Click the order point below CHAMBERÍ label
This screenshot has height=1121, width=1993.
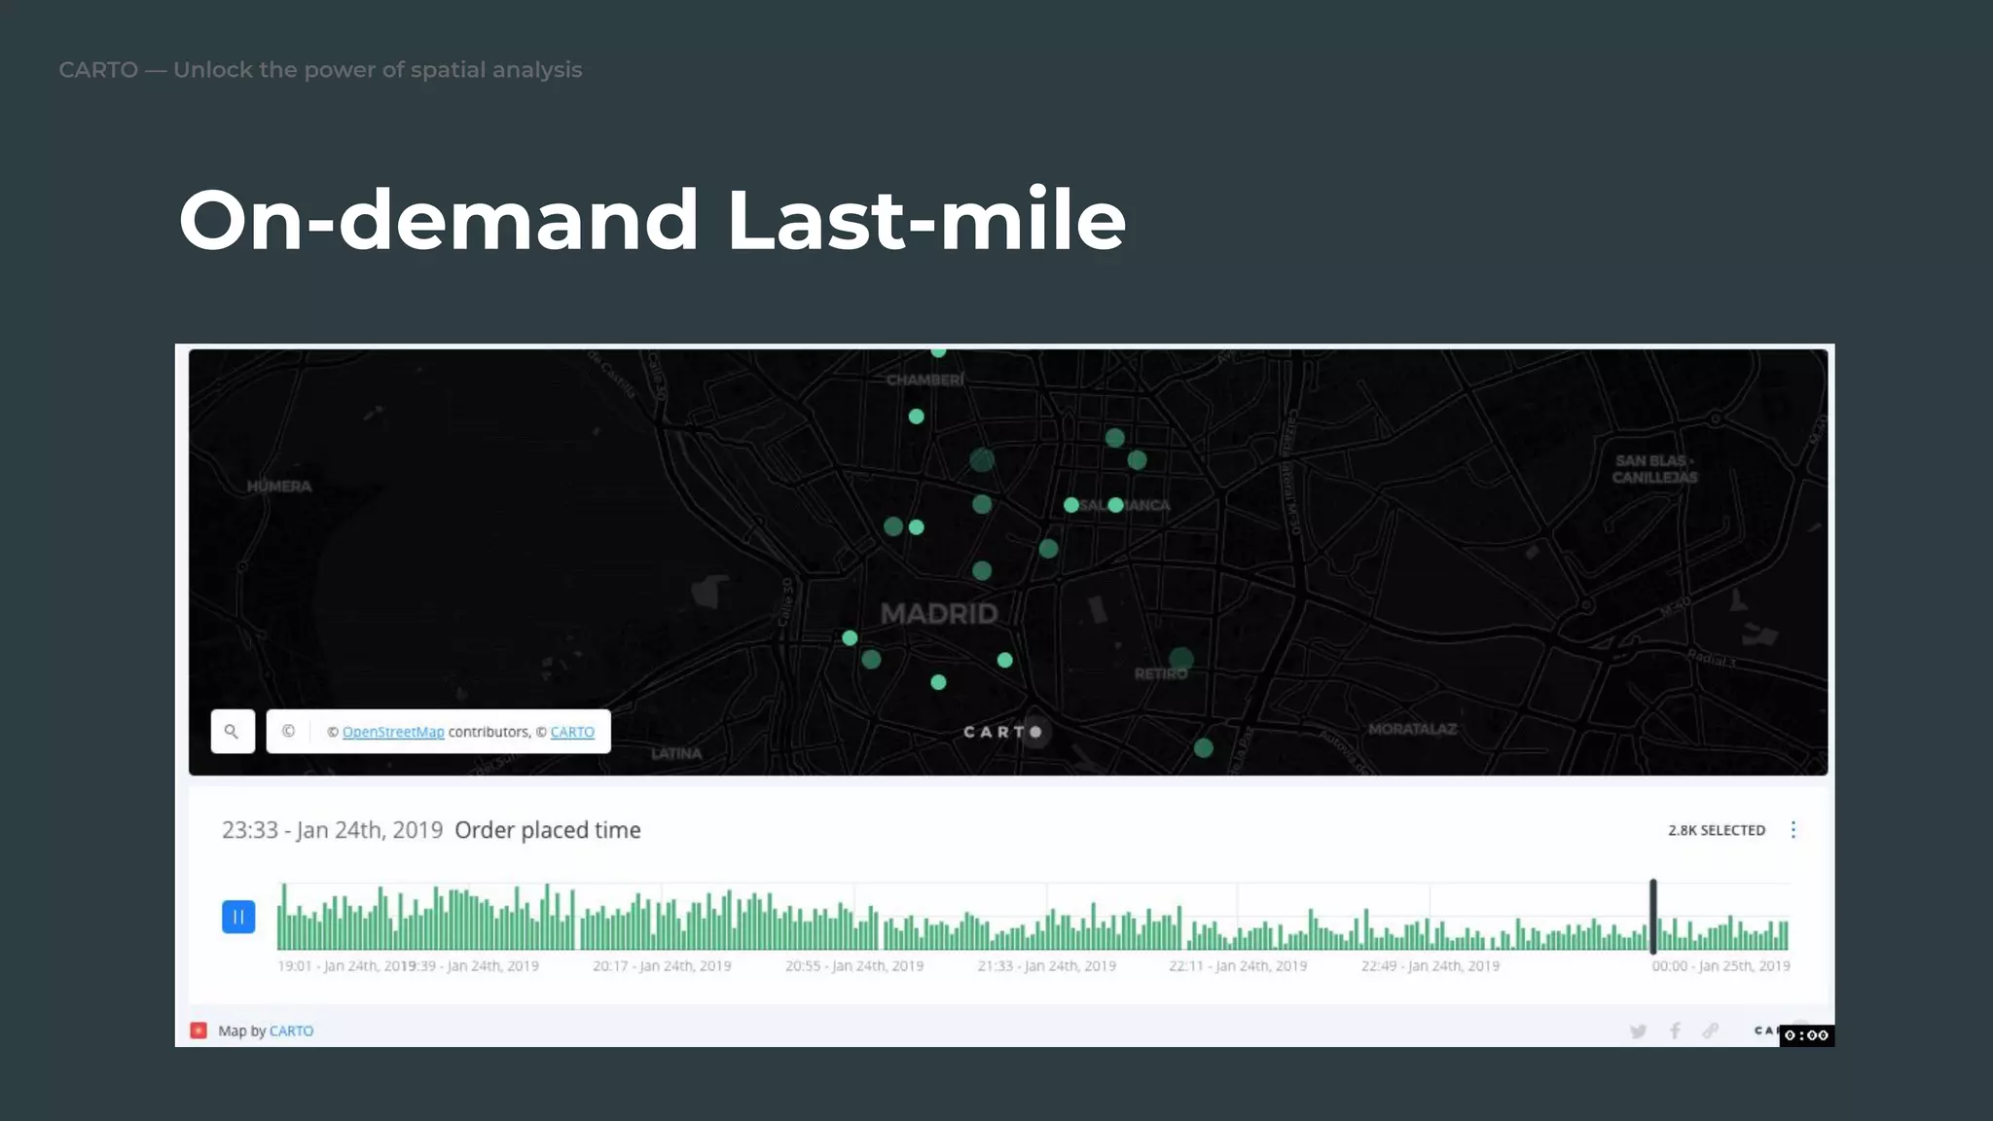[x=916, y=416]
